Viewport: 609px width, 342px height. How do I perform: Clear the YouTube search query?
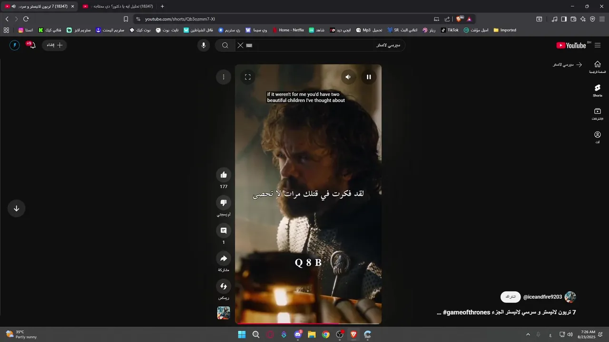click(x=240, y=45)
